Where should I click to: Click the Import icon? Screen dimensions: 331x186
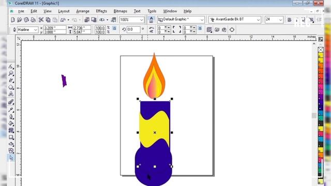pyautogui.click(x=87, y=20)
